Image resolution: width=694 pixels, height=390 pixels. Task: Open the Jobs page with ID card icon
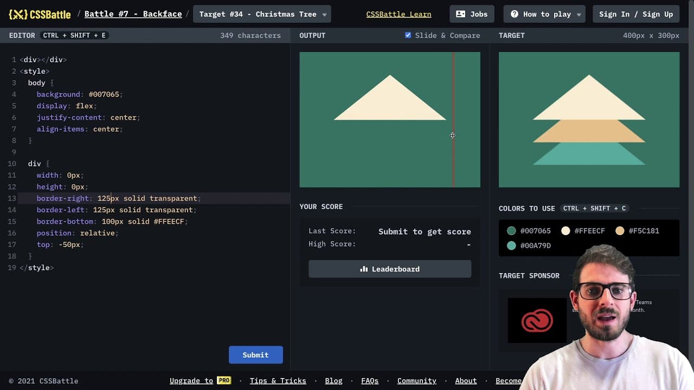click(472, 14)
